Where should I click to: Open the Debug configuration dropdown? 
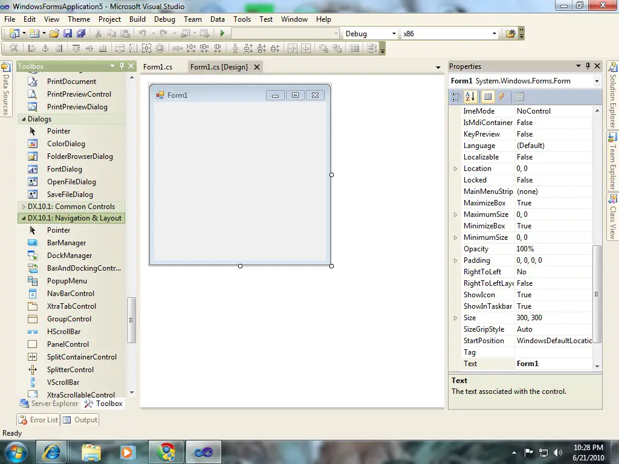pyautogui.click(x=394, y=34)
